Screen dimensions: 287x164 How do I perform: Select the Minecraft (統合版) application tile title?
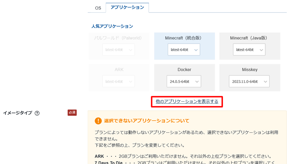tap(184, 38)
